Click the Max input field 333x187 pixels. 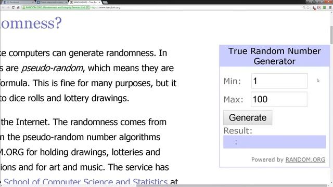tap(279, 99)
